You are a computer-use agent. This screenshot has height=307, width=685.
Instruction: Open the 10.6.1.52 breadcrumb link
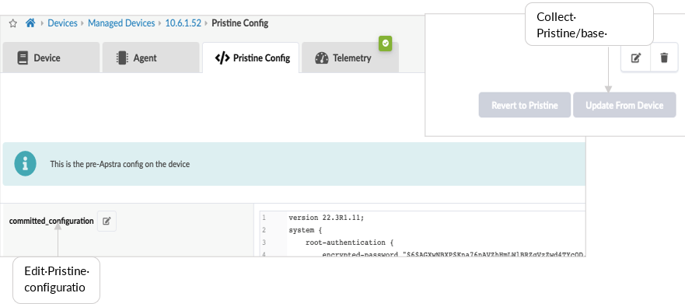click(183, 23)
